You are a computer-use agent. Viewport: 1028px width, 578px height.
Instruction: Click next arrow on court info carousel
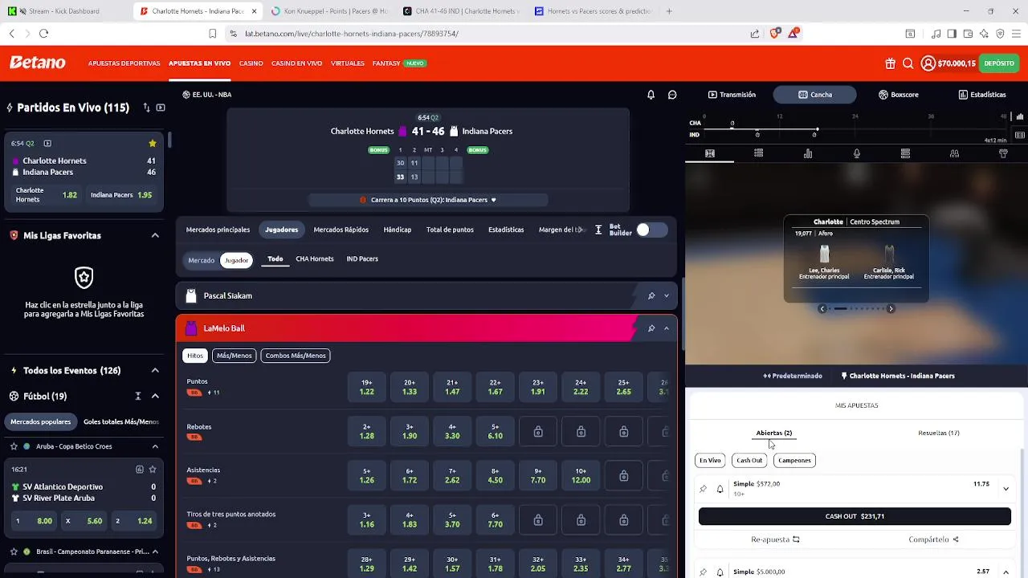coord(891,308)
